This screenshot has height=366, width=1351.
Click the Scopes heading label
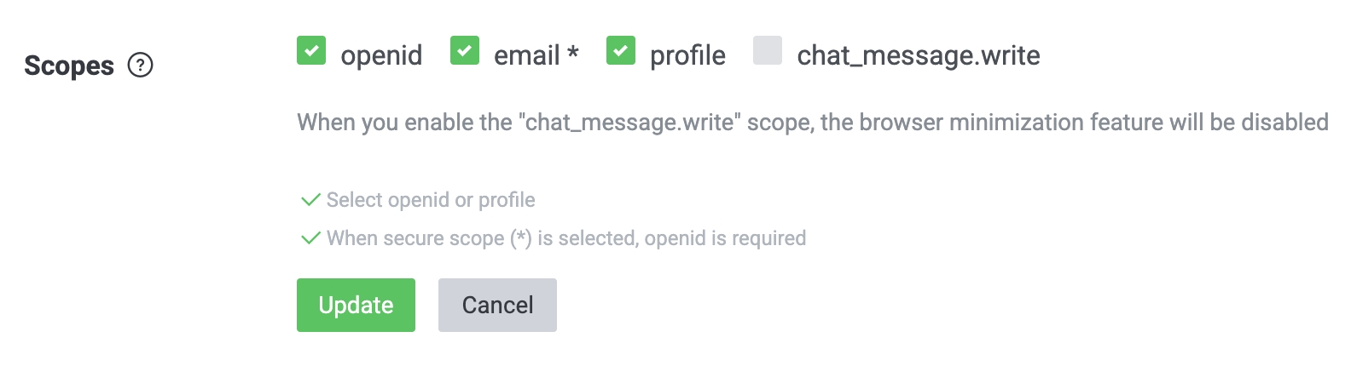click(x=69, y=66)
